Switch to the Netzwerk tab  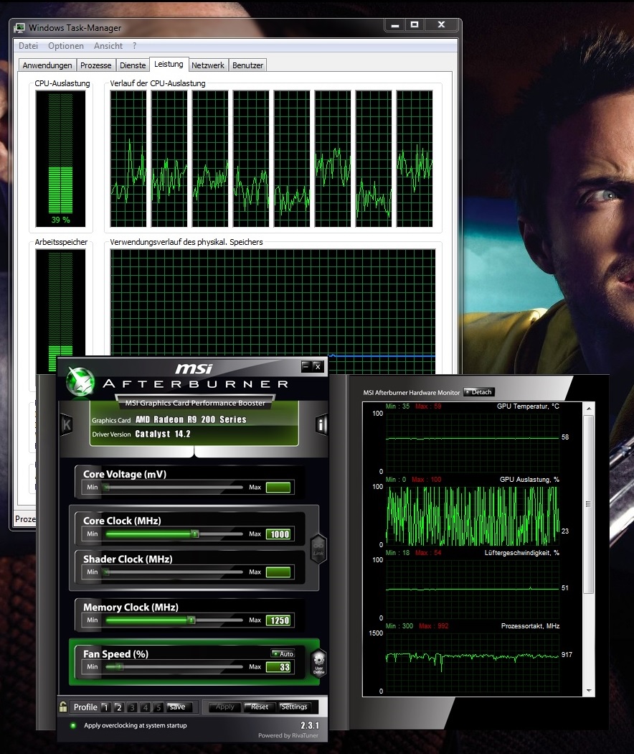click(208, 65)
